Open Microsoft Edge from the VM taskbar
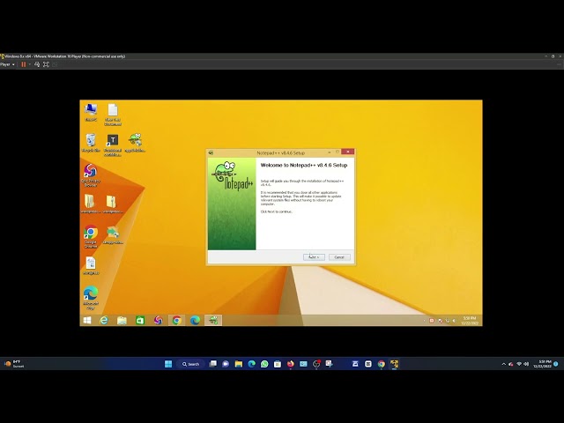The height and width of the screenshot is (423, 564). (x=195, y=320)
